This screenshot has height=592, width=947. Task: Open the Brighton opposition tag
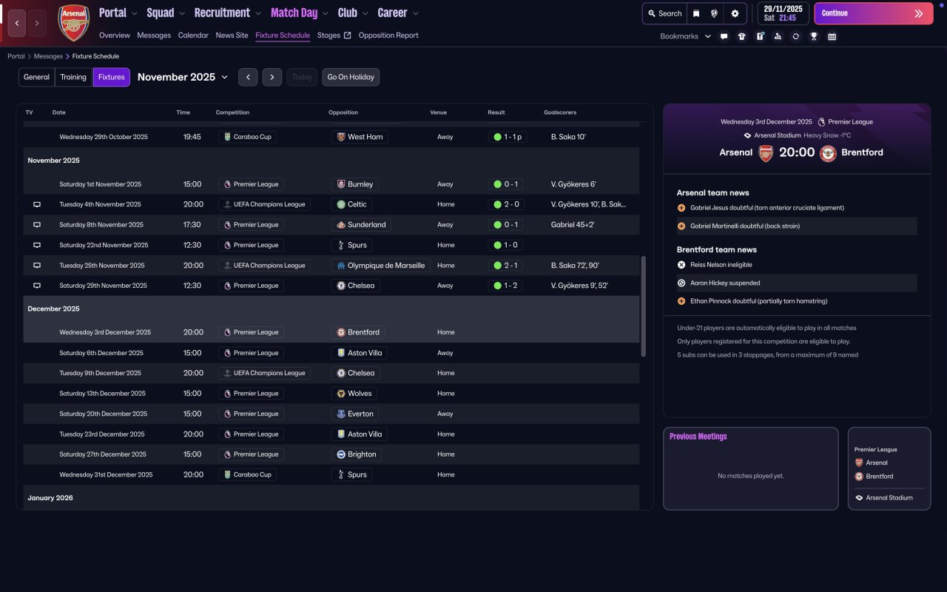tap(357, 454)
